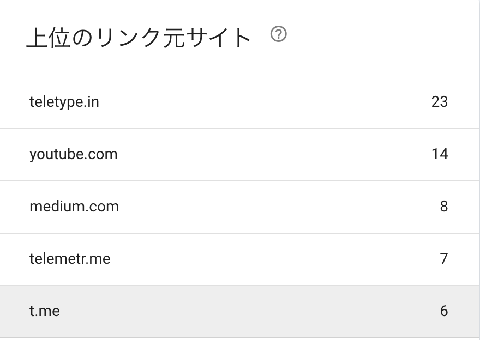
Task: Select the youtube.com domain name
Action: [74, 154]
